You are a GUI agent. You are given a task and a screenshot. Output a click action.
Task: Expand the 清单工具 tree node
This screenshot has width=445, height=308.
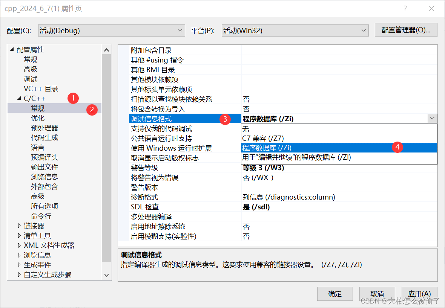coord(19,235)
